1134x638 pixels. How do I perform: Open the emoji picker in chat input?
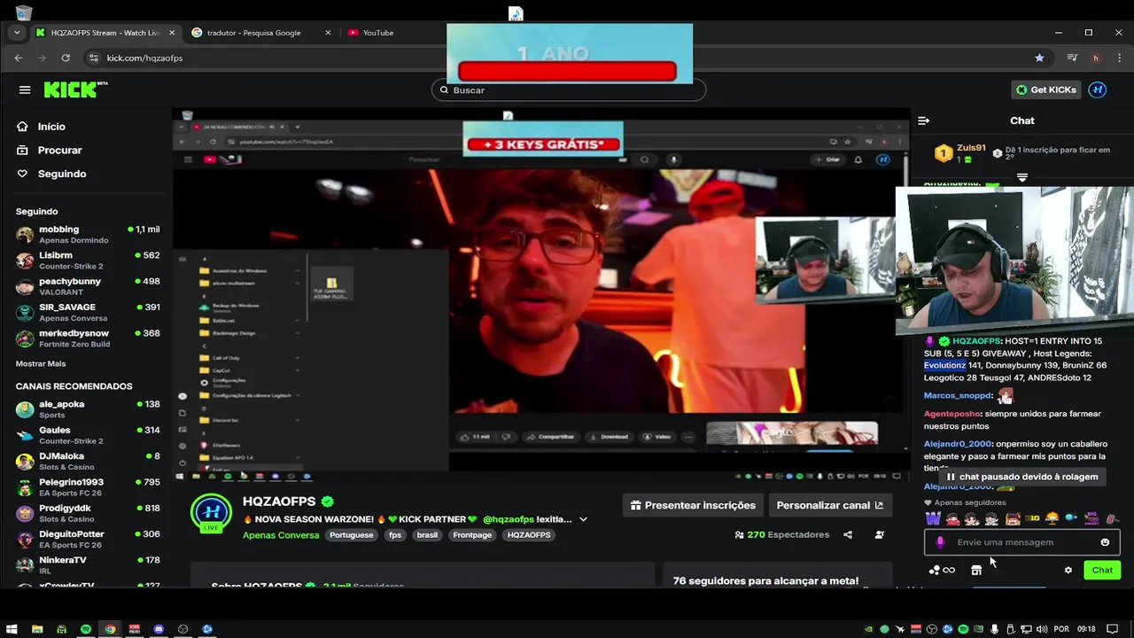click(1105, 542)
